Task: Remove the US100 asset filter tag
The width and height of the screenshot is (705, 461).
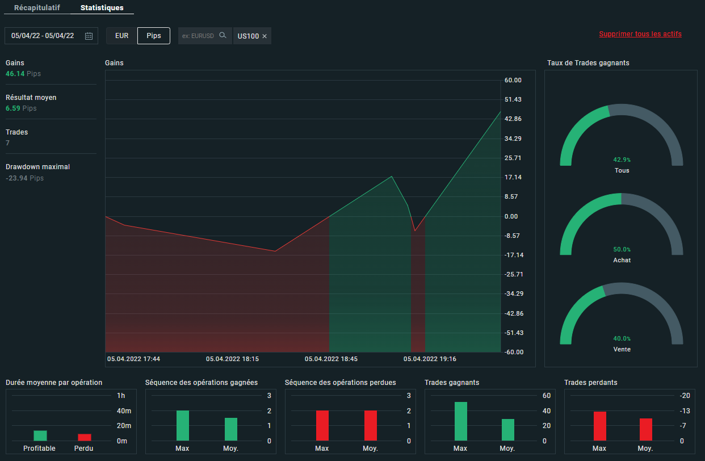Action: [265, 36]
